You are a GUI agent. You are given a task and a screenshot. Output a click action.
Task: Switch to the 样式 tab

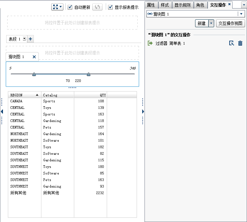(165, 5)
